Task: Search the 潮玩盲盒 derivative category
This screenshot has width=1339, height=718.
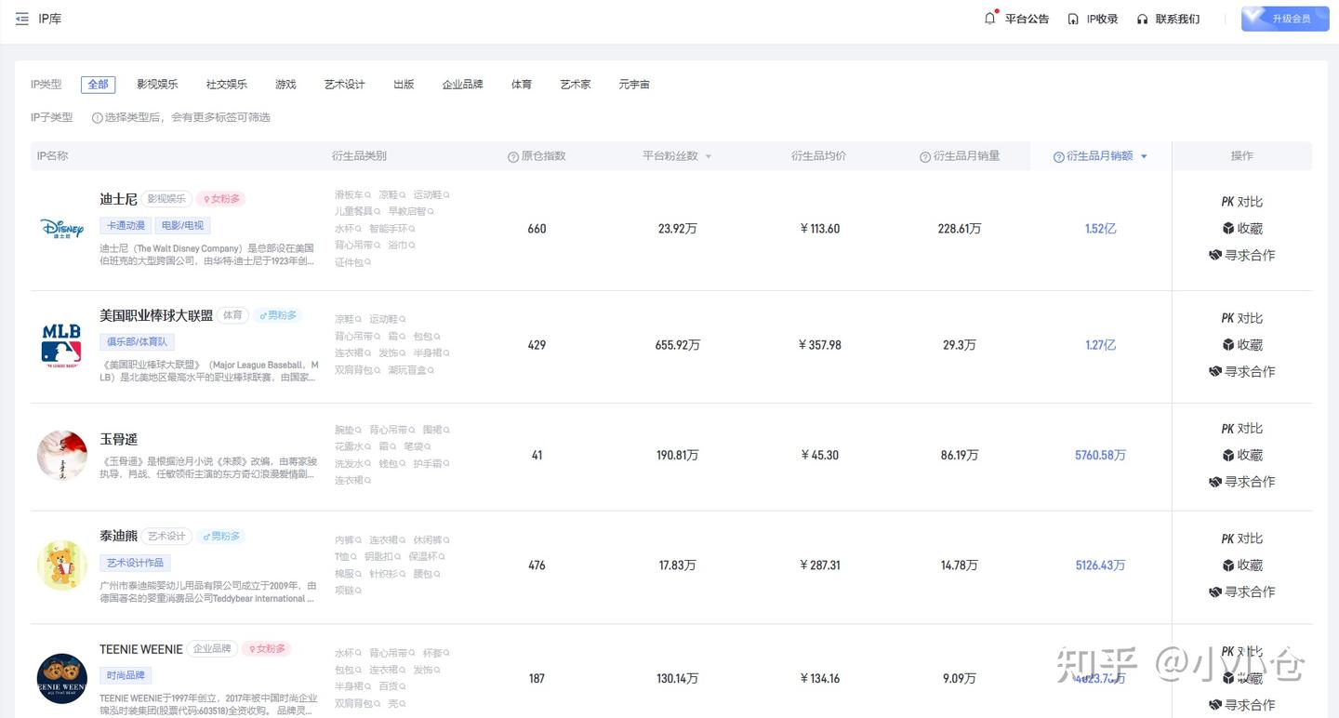Action: pos(410,370)
